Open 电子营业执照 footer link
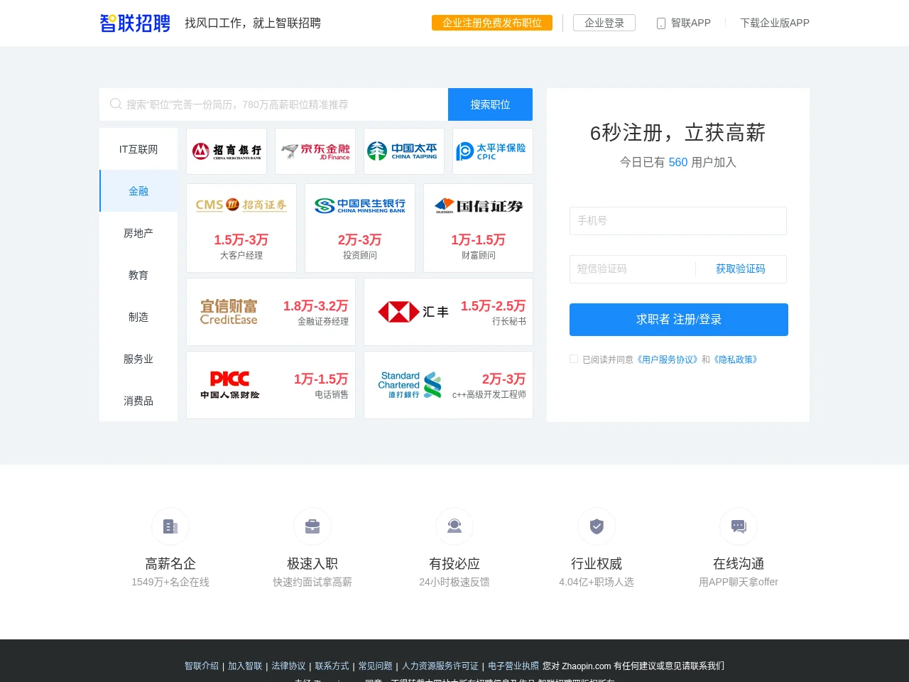The height and width of the screenshot is (682, 909). 513,666
